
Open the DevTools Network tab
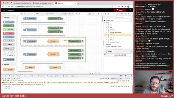point(33,76)
